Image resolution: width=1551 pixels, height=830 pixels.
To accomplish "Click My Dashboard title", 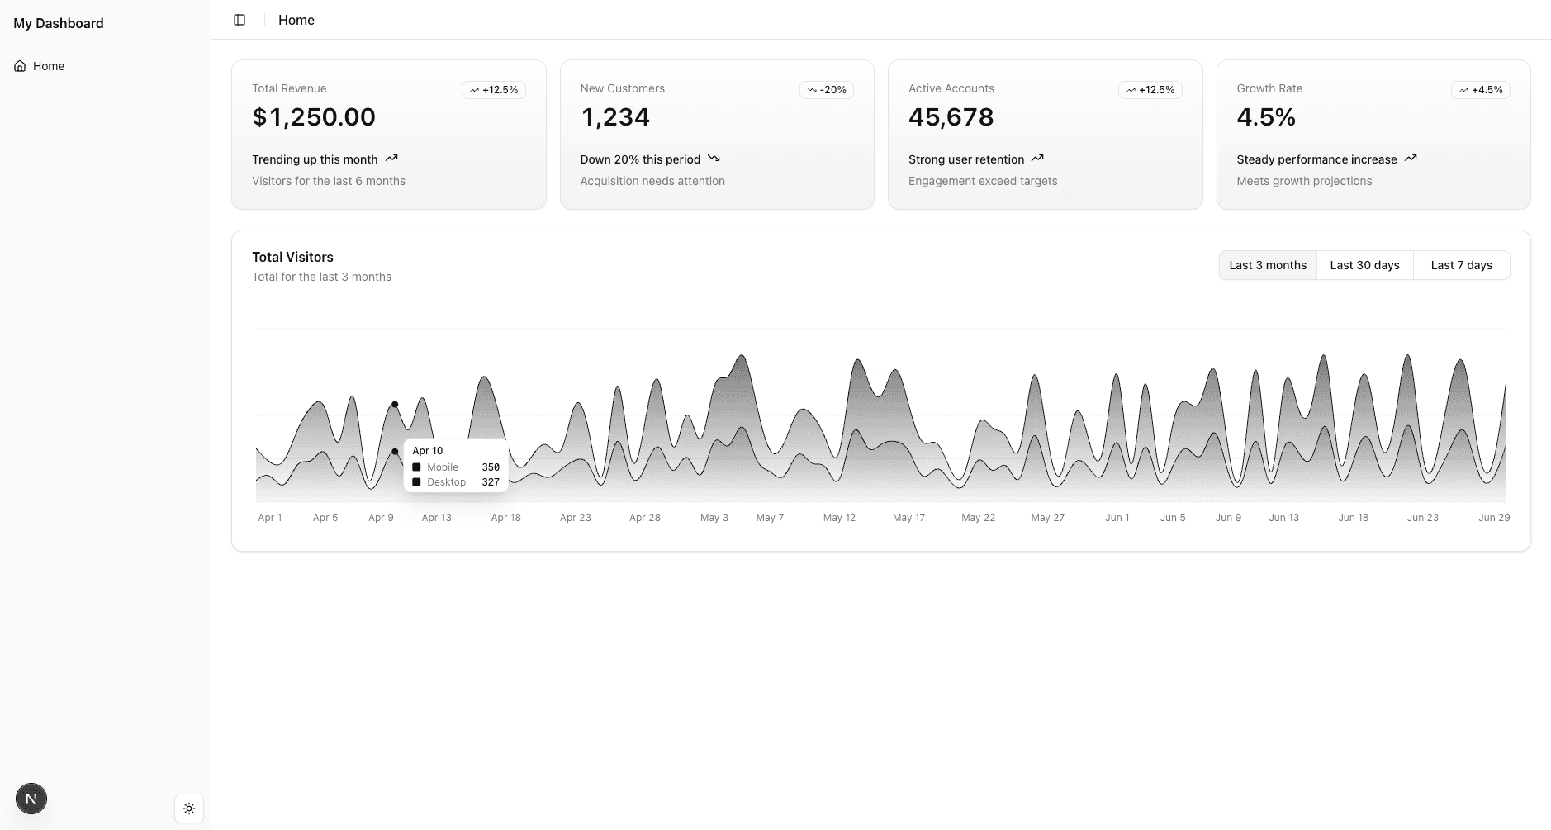I will pyautogui.click(x=59, y=23).
